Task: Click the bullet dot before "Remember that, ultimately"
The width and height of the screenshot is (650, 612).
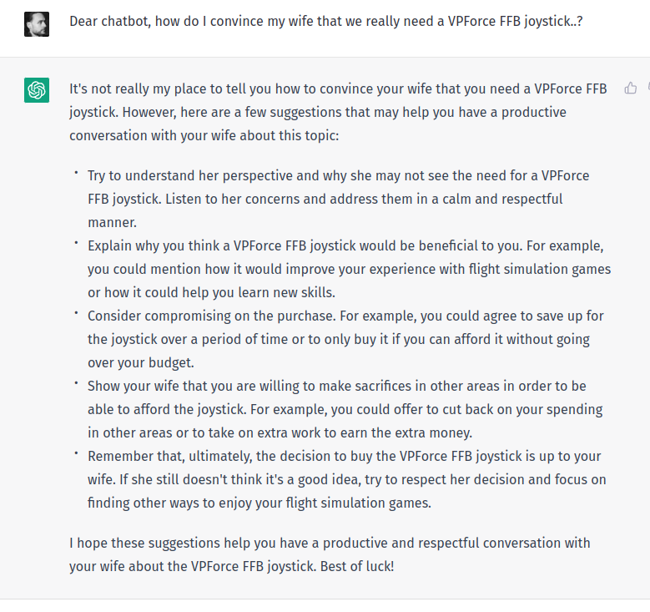Action: [x=76, y=454]
